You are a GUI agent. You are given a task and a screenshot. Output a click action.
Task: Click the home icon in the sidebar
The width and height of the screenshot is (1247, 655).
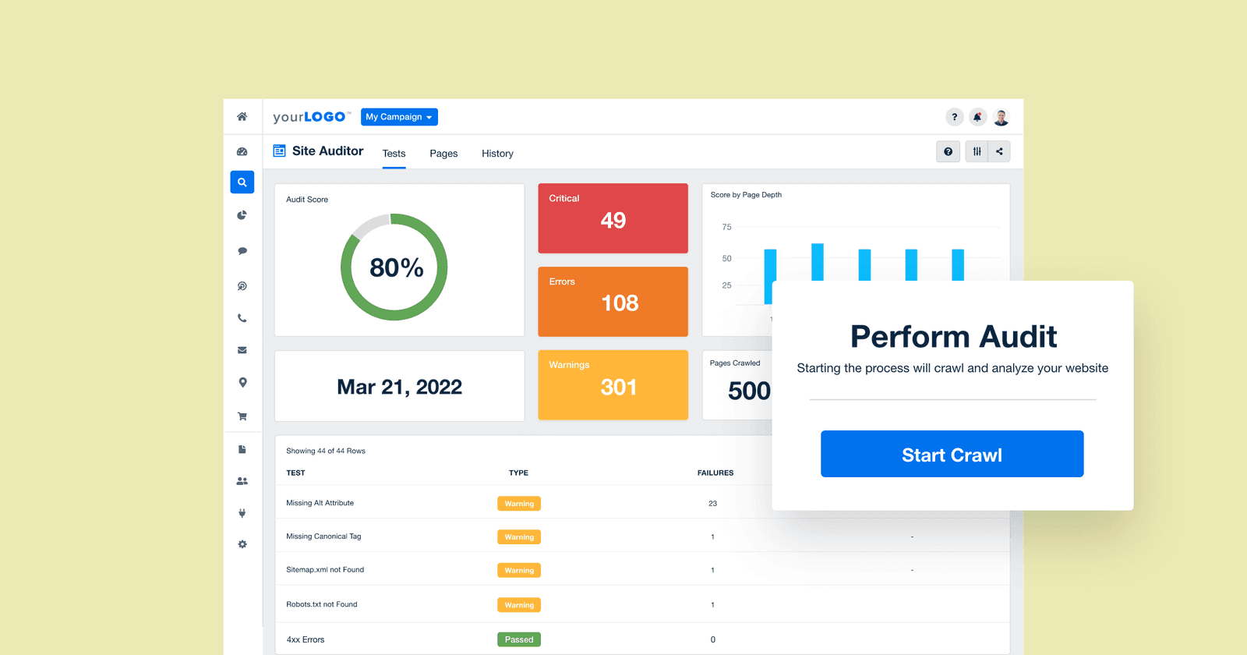click(242, 117)
